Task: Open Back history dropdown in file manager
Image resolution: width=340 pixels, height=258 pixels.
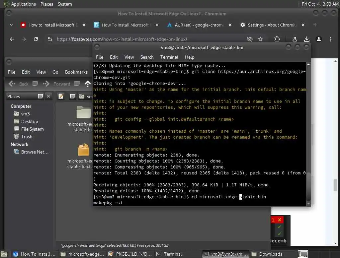Action: tap(35, 84)
